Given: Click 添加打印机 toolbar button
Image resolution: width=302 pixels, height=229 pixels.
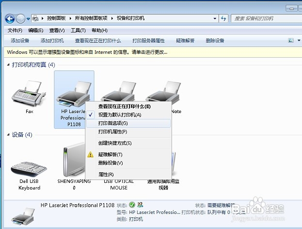Looking at the screenshot, I should pos(52,41).
